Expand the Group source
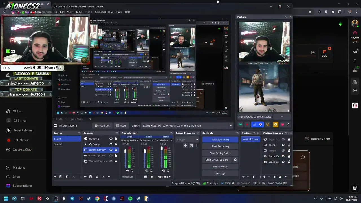This screenshot has width=361, height=203. point(86,144)
